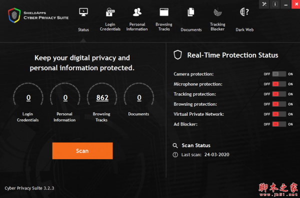Open the 0 Personal Information count
Image resolution: width=300 pixels, height=198 pixels.
tap(65, 98)
